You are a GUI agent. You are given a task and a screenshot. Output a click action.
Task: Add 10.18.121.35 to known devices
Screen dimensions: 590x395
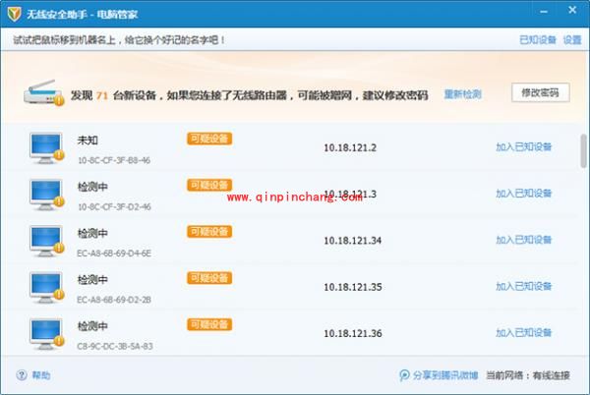point(523,286)
